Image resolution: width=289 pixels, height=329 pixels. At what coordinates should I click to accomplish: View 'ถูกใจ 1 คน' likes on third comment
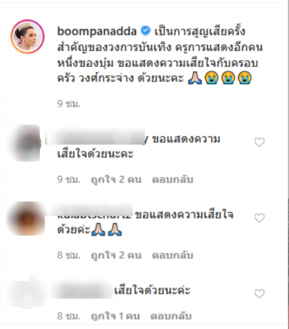click(x=115, y=316)
